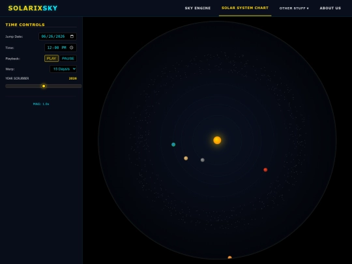Open the Jump Date calendar picker icon
Image resolution: width=352 pixels, height=264 pixels.
tap(72, 37)
